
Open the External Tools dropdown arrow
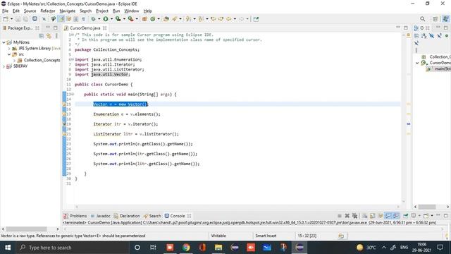coord(137,19)
